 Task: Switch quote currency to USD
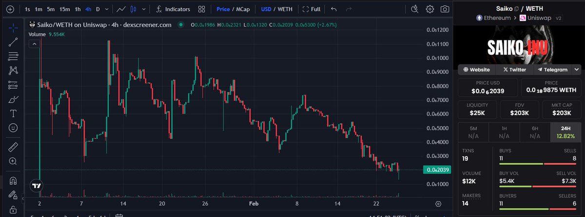266,9
